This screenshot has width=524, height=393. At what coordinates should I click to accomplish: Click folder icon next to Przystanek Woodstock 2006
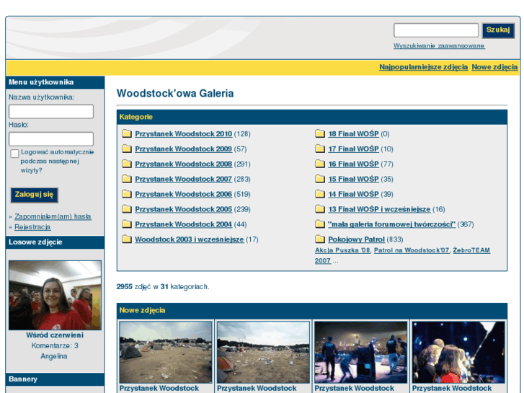[x=127, y=194]
